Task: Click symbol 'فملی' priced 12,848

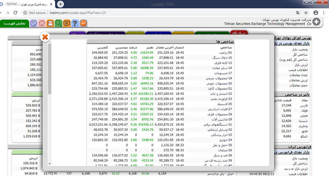Action: coord(304,116)
